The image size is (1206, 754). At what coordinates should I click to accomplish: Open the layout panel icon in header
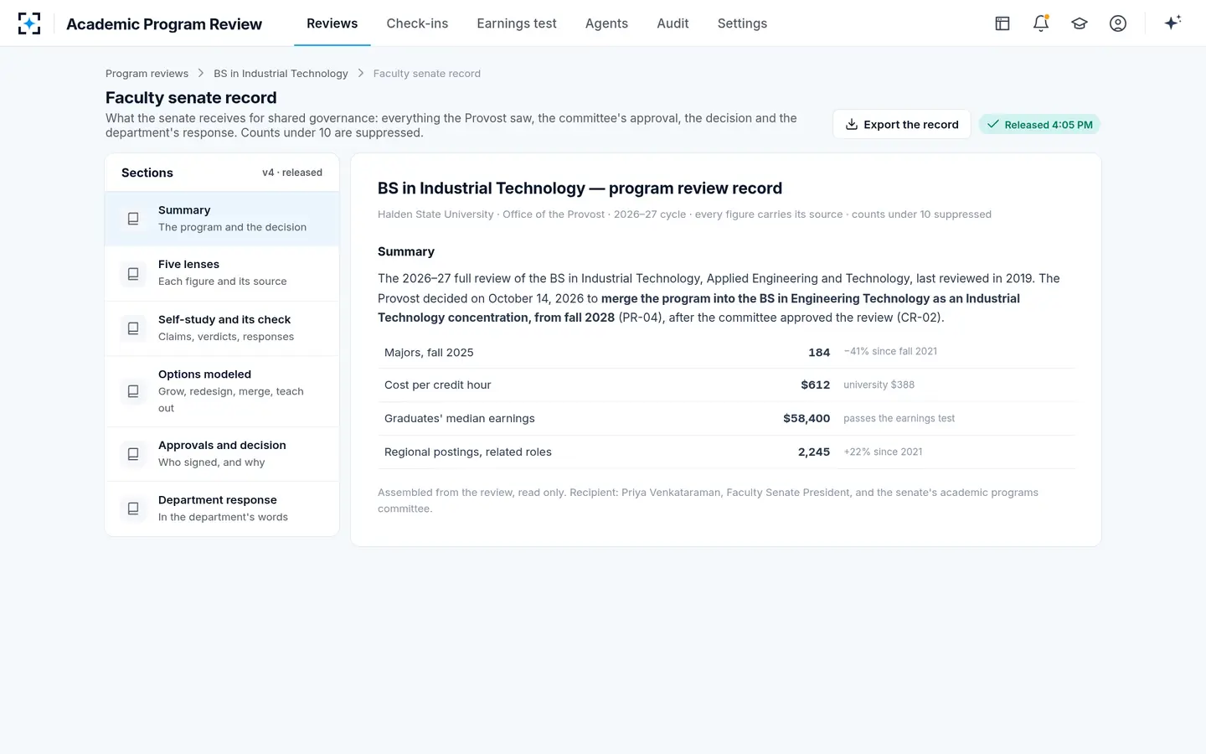[x=1002, y=23]
